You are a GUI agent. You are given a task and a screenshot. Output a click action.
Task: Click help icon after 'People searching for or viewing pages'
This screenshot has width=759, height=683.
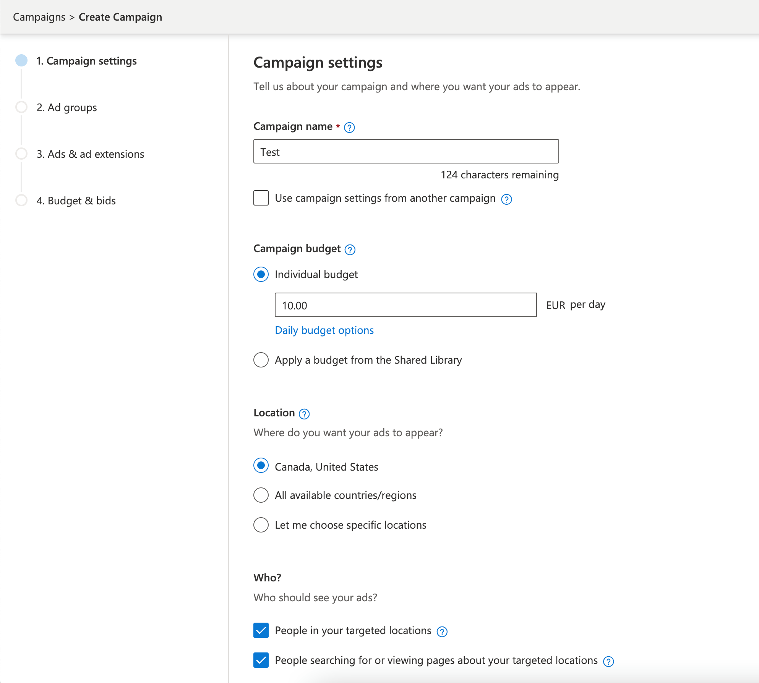(x=608, y=661)
